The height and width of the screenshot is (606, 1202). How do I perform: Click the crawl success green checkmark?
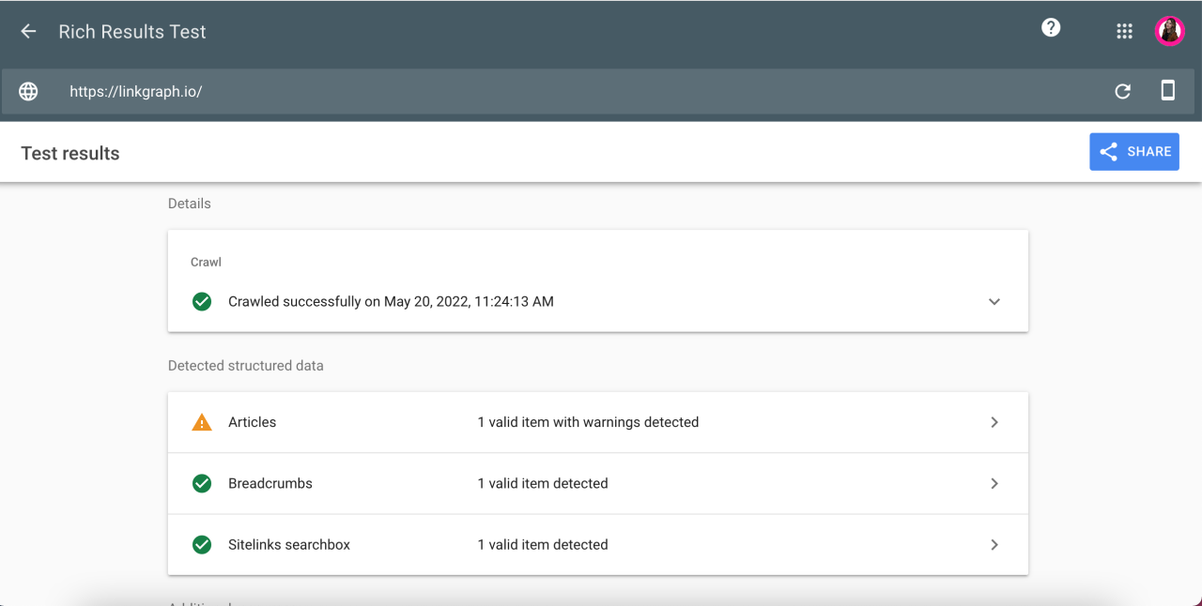202,301
